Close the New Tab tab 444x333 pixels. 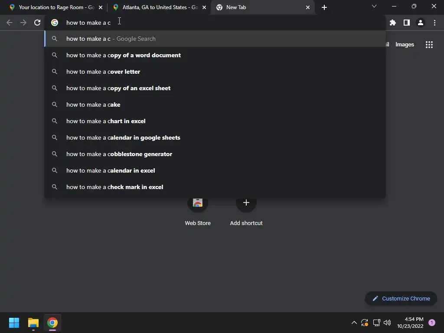[308, 7]
